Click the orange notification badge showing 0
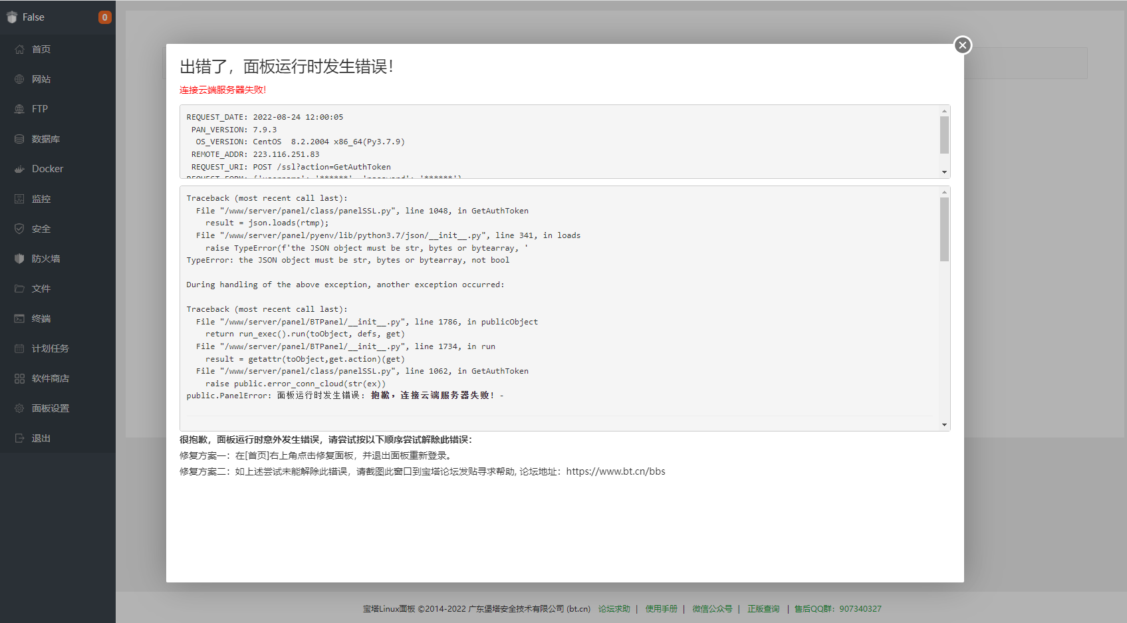The height and width of the screenshot is (623, 1127). (104, 17)
